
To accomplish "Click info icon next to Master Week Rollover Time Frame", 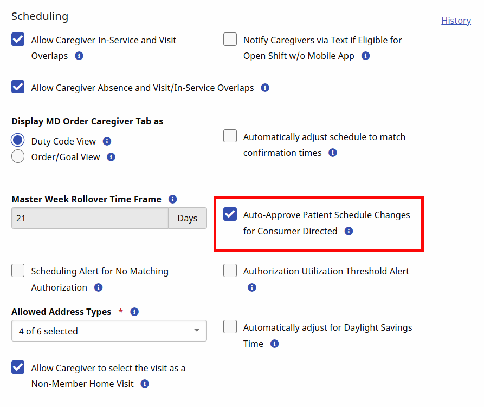I will click(x=172, y=199).
